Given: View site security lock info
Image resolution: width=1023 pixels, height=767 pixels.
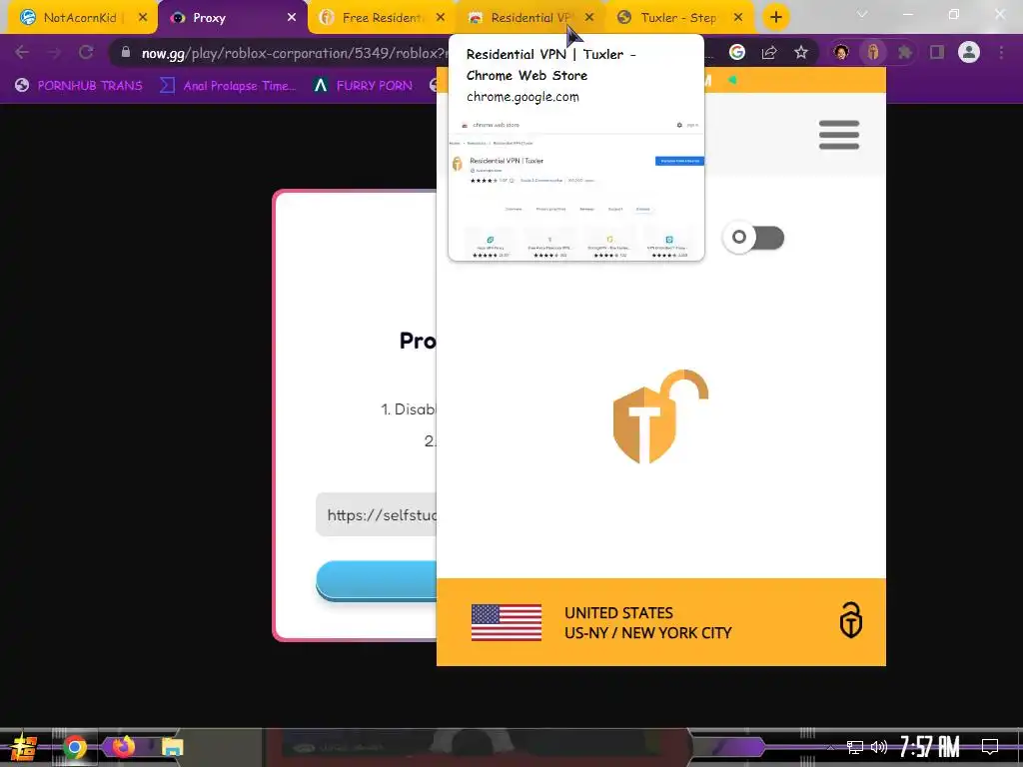Looking at the screenshot, I should 126,52.
